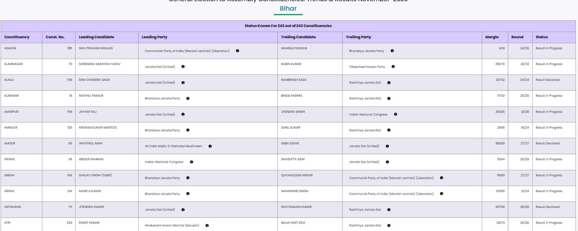Image resolution: width=578 pixels, height=231 pixels.
Task: Click trailing party info icon in AMNOUR row
Action: click(389, 130)
